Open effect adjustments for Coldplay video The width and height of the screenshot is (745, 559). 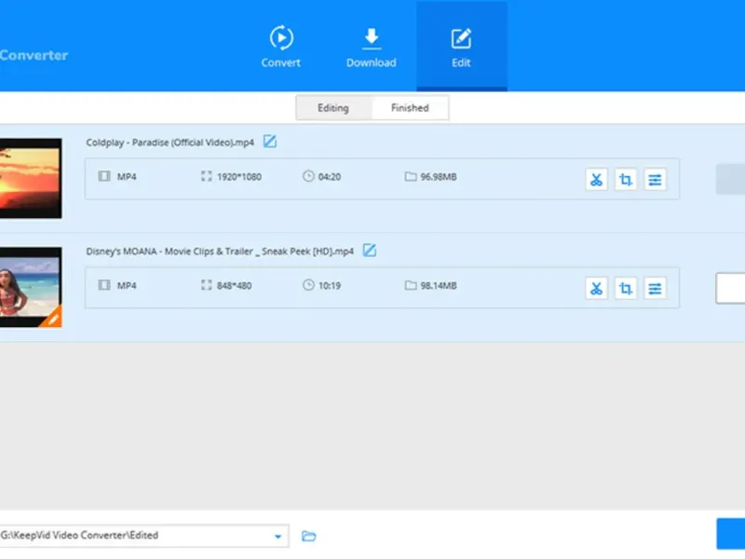coord(656,179)
